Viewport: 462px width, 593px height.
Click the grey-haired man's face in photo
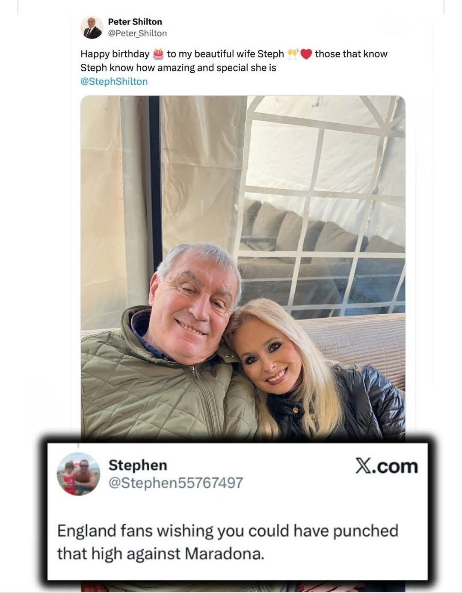coord(195,298)
